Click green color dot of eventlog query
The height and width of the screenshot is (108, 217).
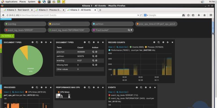[6, 24]
